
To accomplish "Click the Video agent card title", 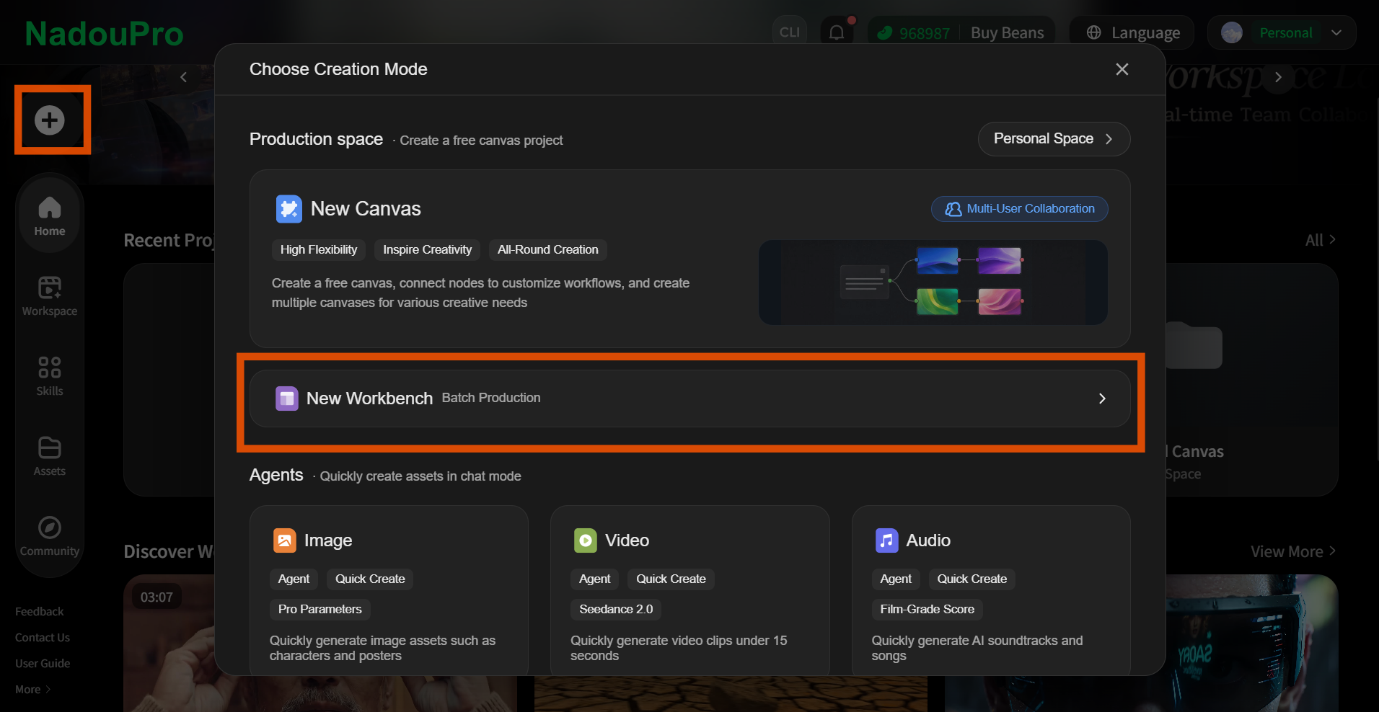I will click(627, 540).
